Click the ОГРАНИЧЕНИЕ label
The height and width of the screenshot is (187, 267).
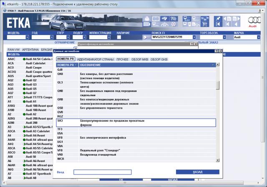coord(65,42)
